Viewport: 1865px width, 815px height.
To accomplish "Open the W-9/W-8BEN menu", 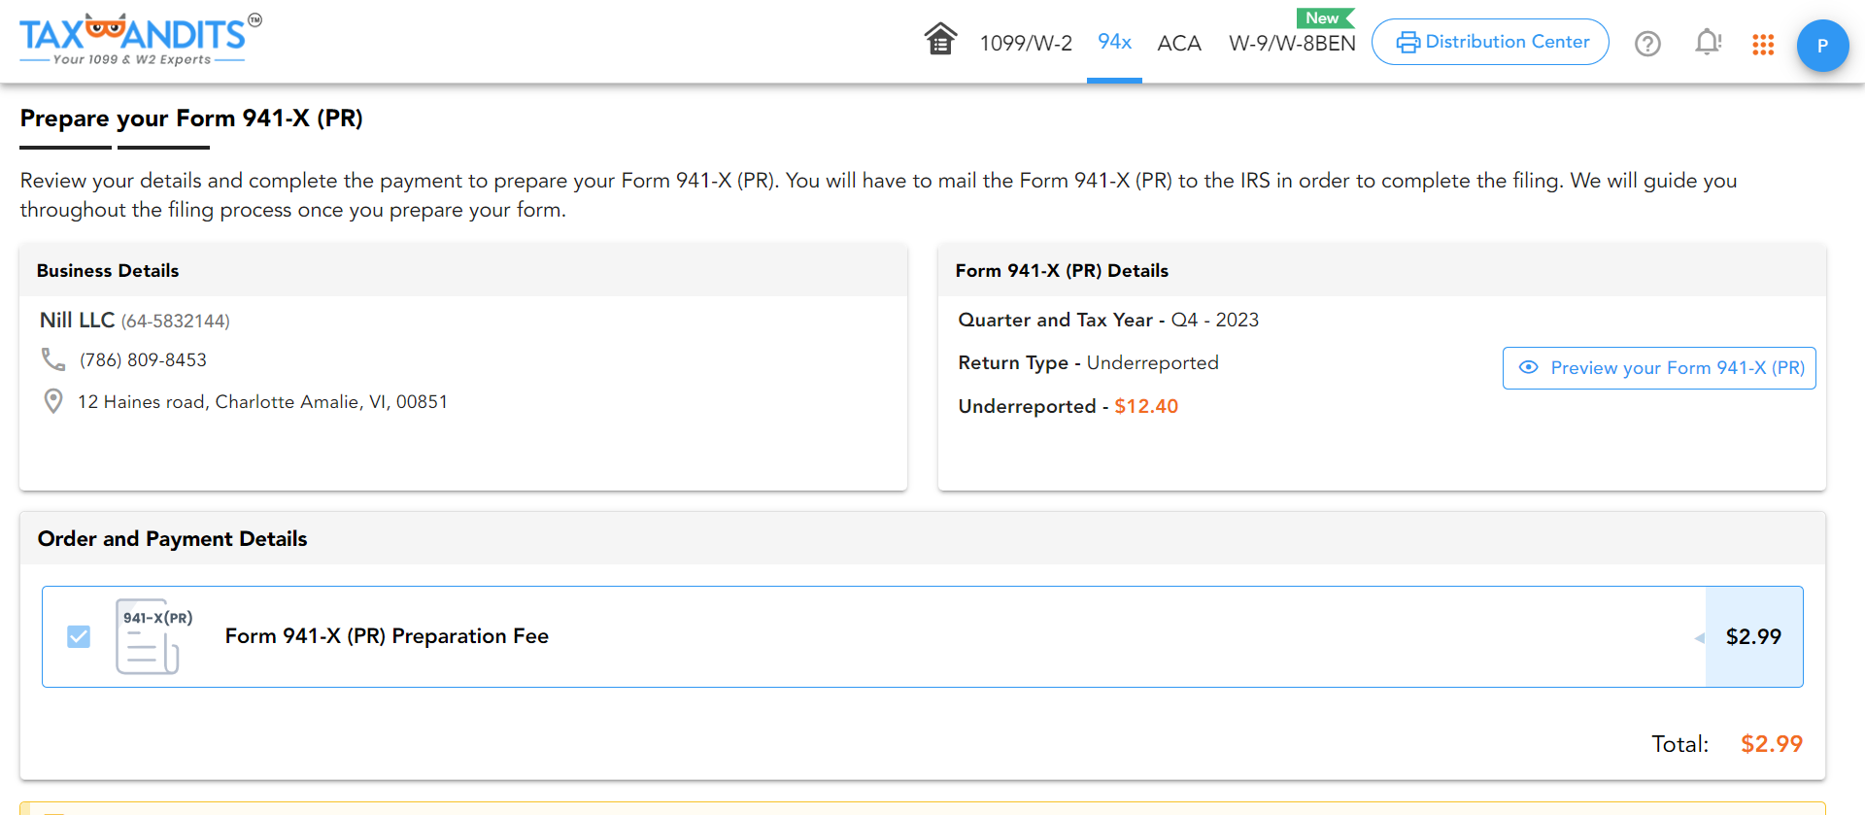I will pyautogui.click(x=1292, y=43).
